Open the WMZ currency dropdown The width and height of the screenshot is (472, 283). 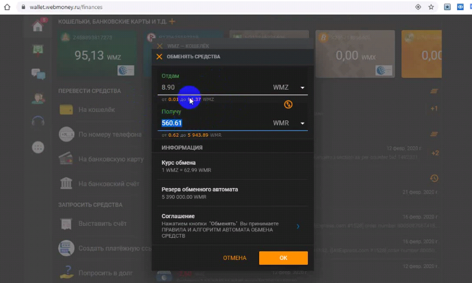(302, 88)
